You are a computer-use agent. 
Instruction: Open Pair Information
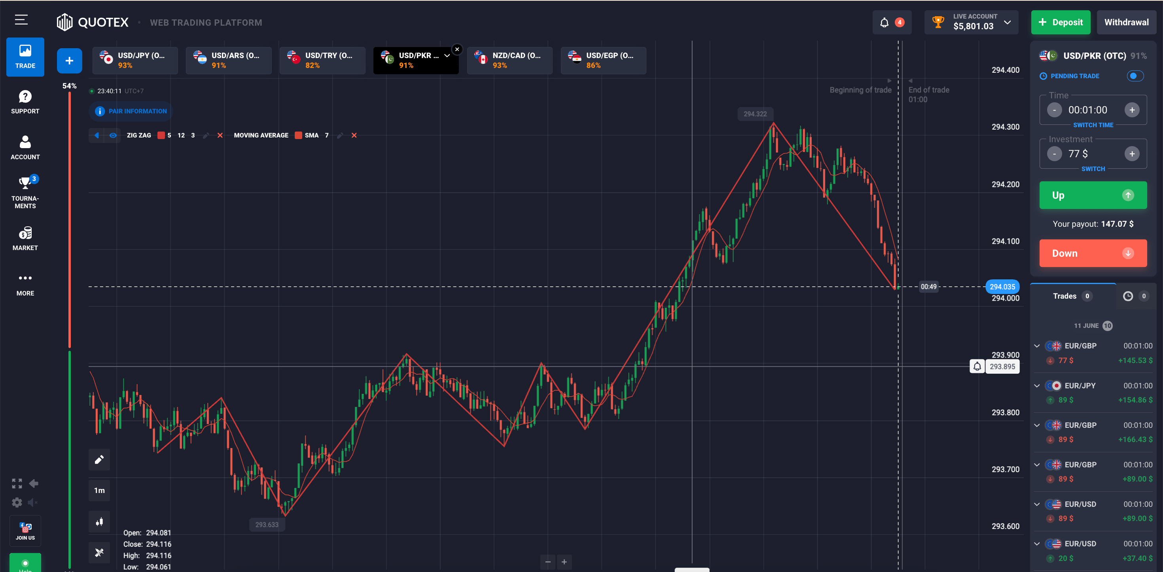(131, 111)
